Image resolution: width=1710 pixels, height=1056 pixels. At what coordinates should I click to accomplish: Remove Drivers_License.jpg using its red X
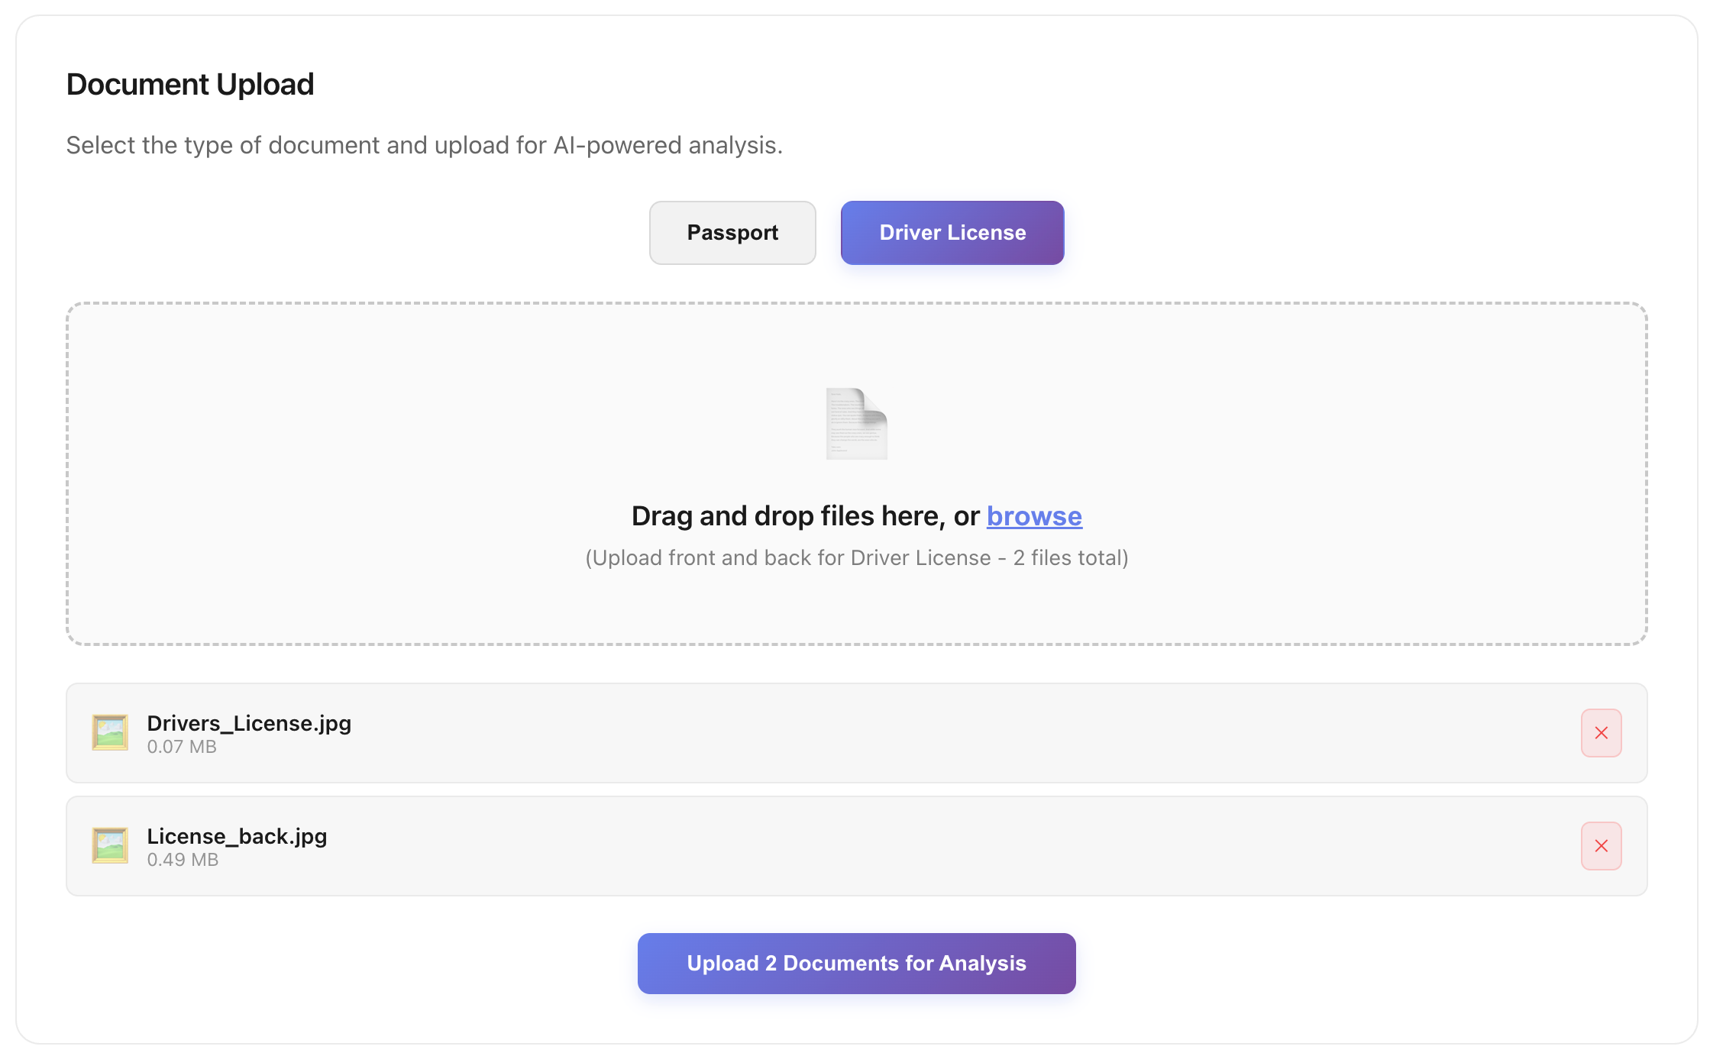coord(1601,733)
